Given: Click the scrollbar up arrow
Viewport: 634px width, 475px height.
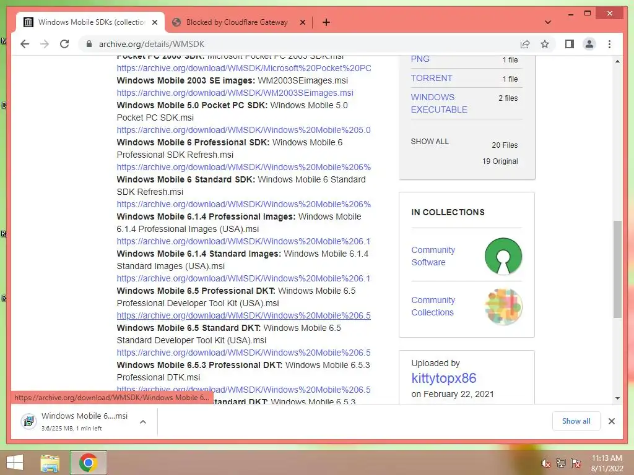Looking at the screenshot, I should (617, 61).
